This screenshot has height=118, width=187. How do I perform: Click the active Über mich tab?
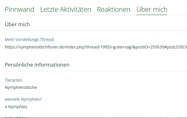(x=152, y=10)
